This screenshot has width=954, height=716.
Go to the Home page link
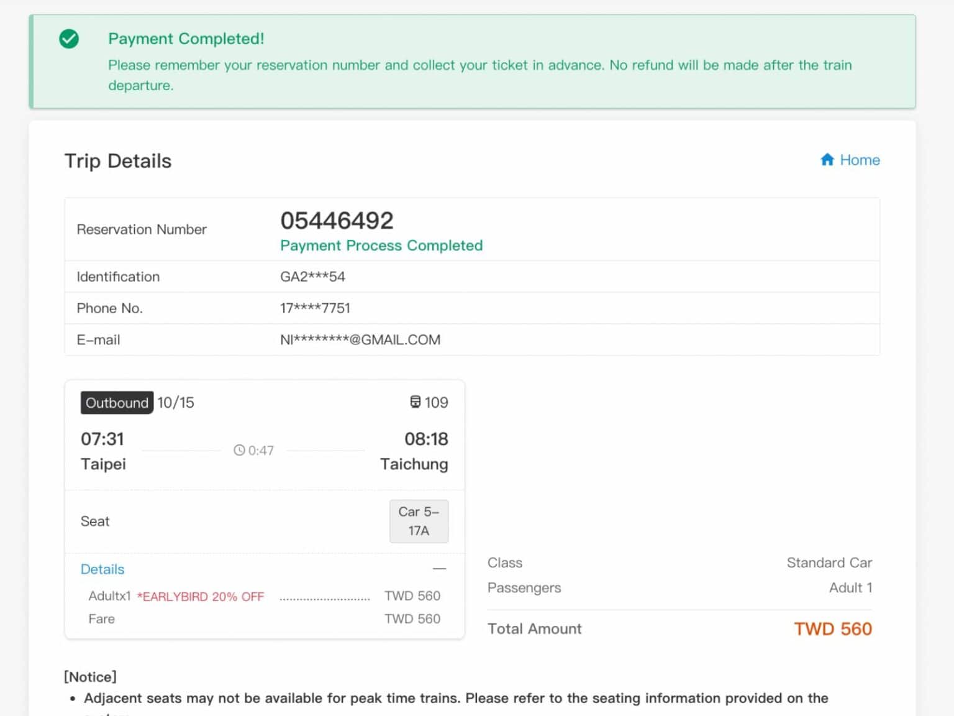(859, 160)
